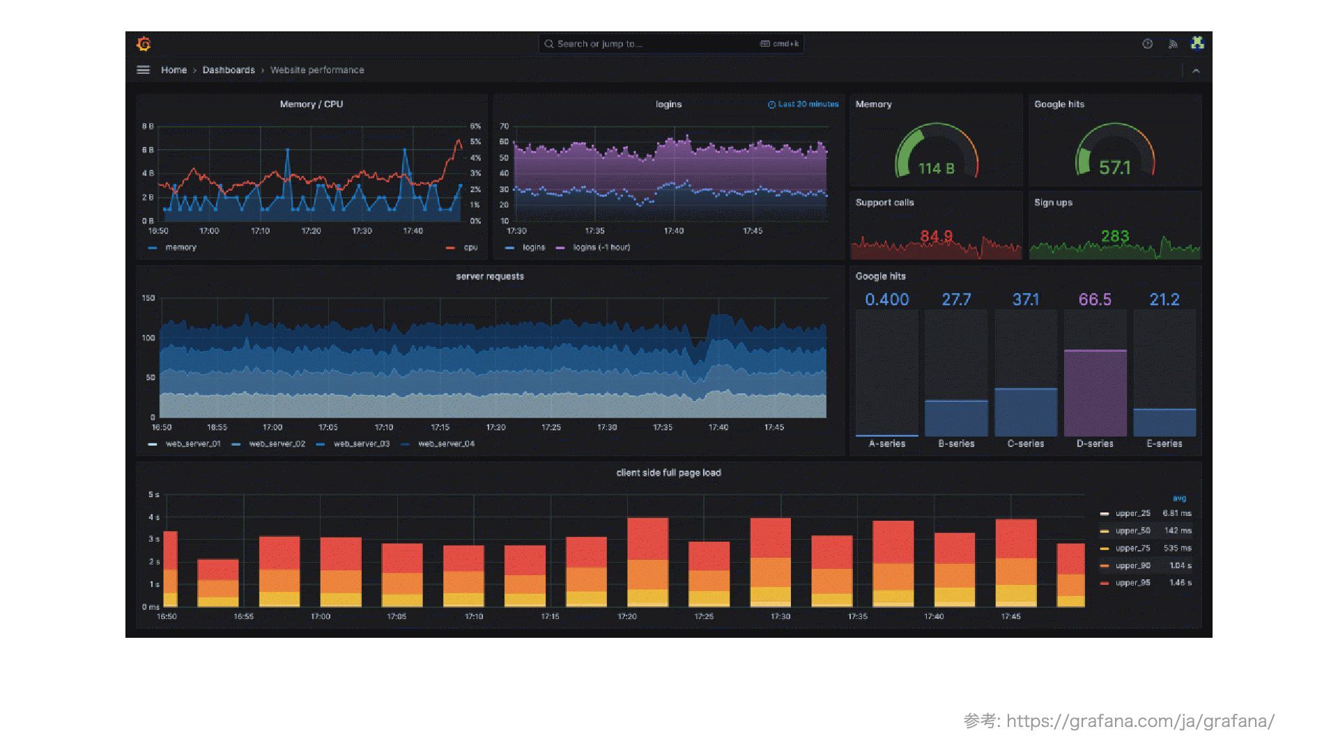Viewport: 1338px width, 752px height.
Task: Click the upper_95 red legend swatch
Action: (x=1104, y=583)
